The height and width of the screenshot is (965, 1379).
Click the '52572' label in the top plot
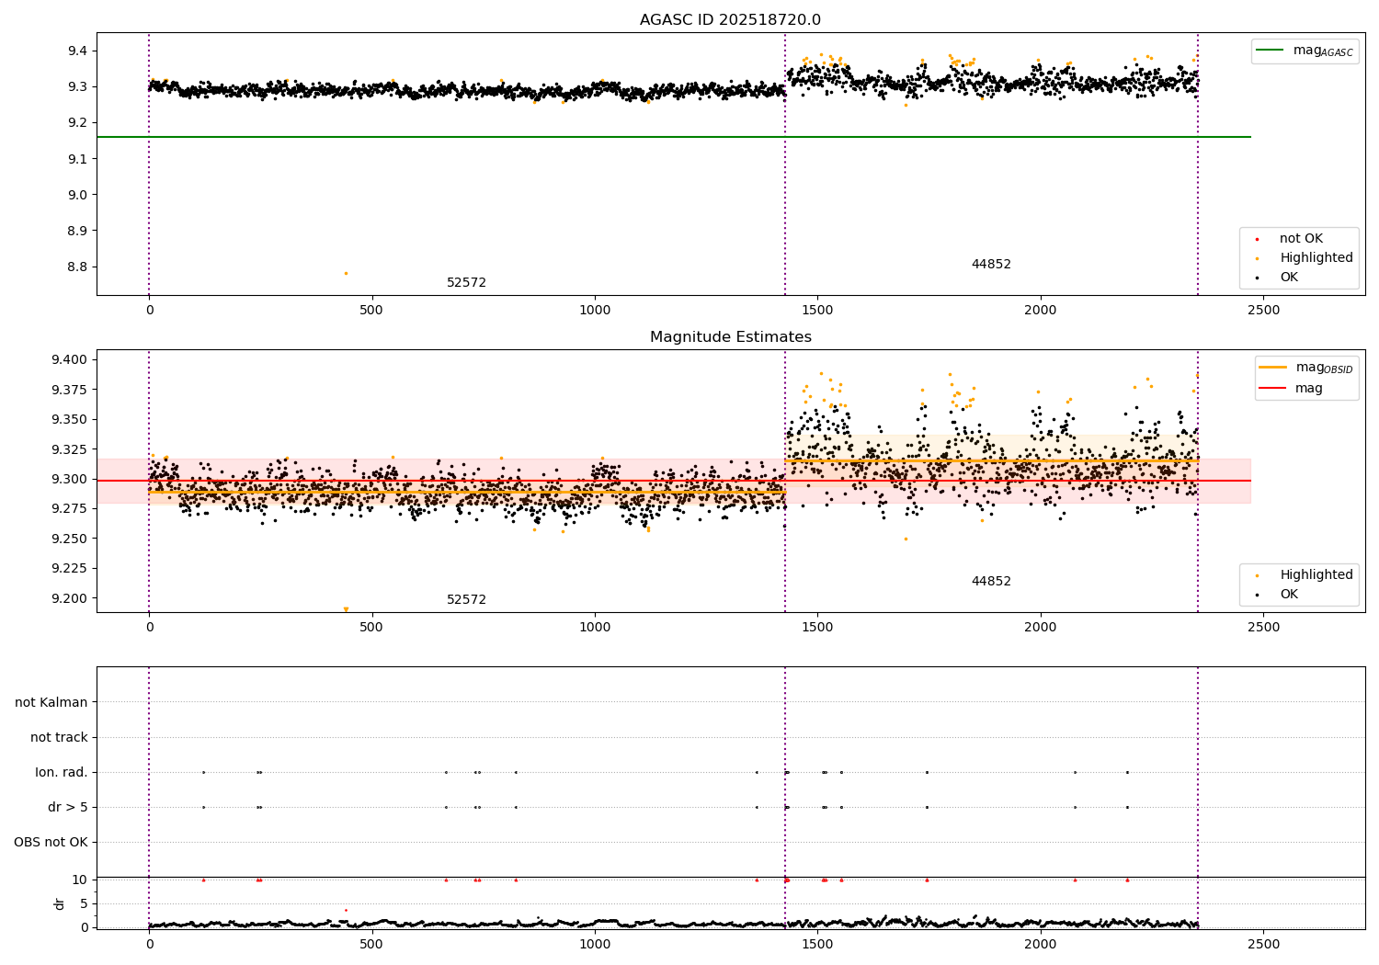(x=466, y=283)
